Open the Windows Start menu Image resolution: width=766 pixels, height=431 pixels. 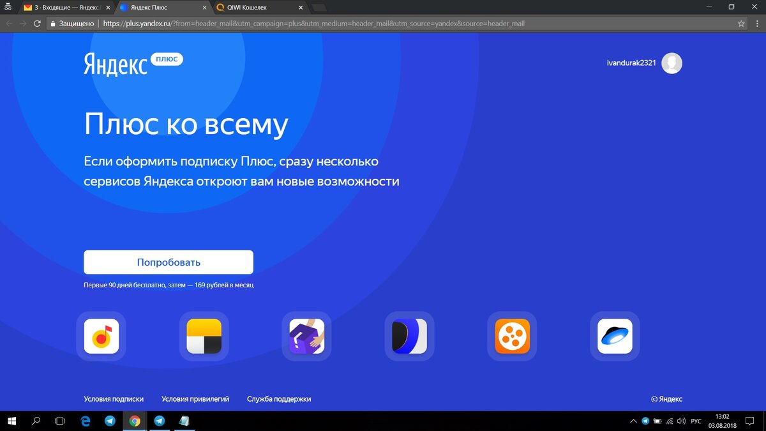(x=11, y=421)
